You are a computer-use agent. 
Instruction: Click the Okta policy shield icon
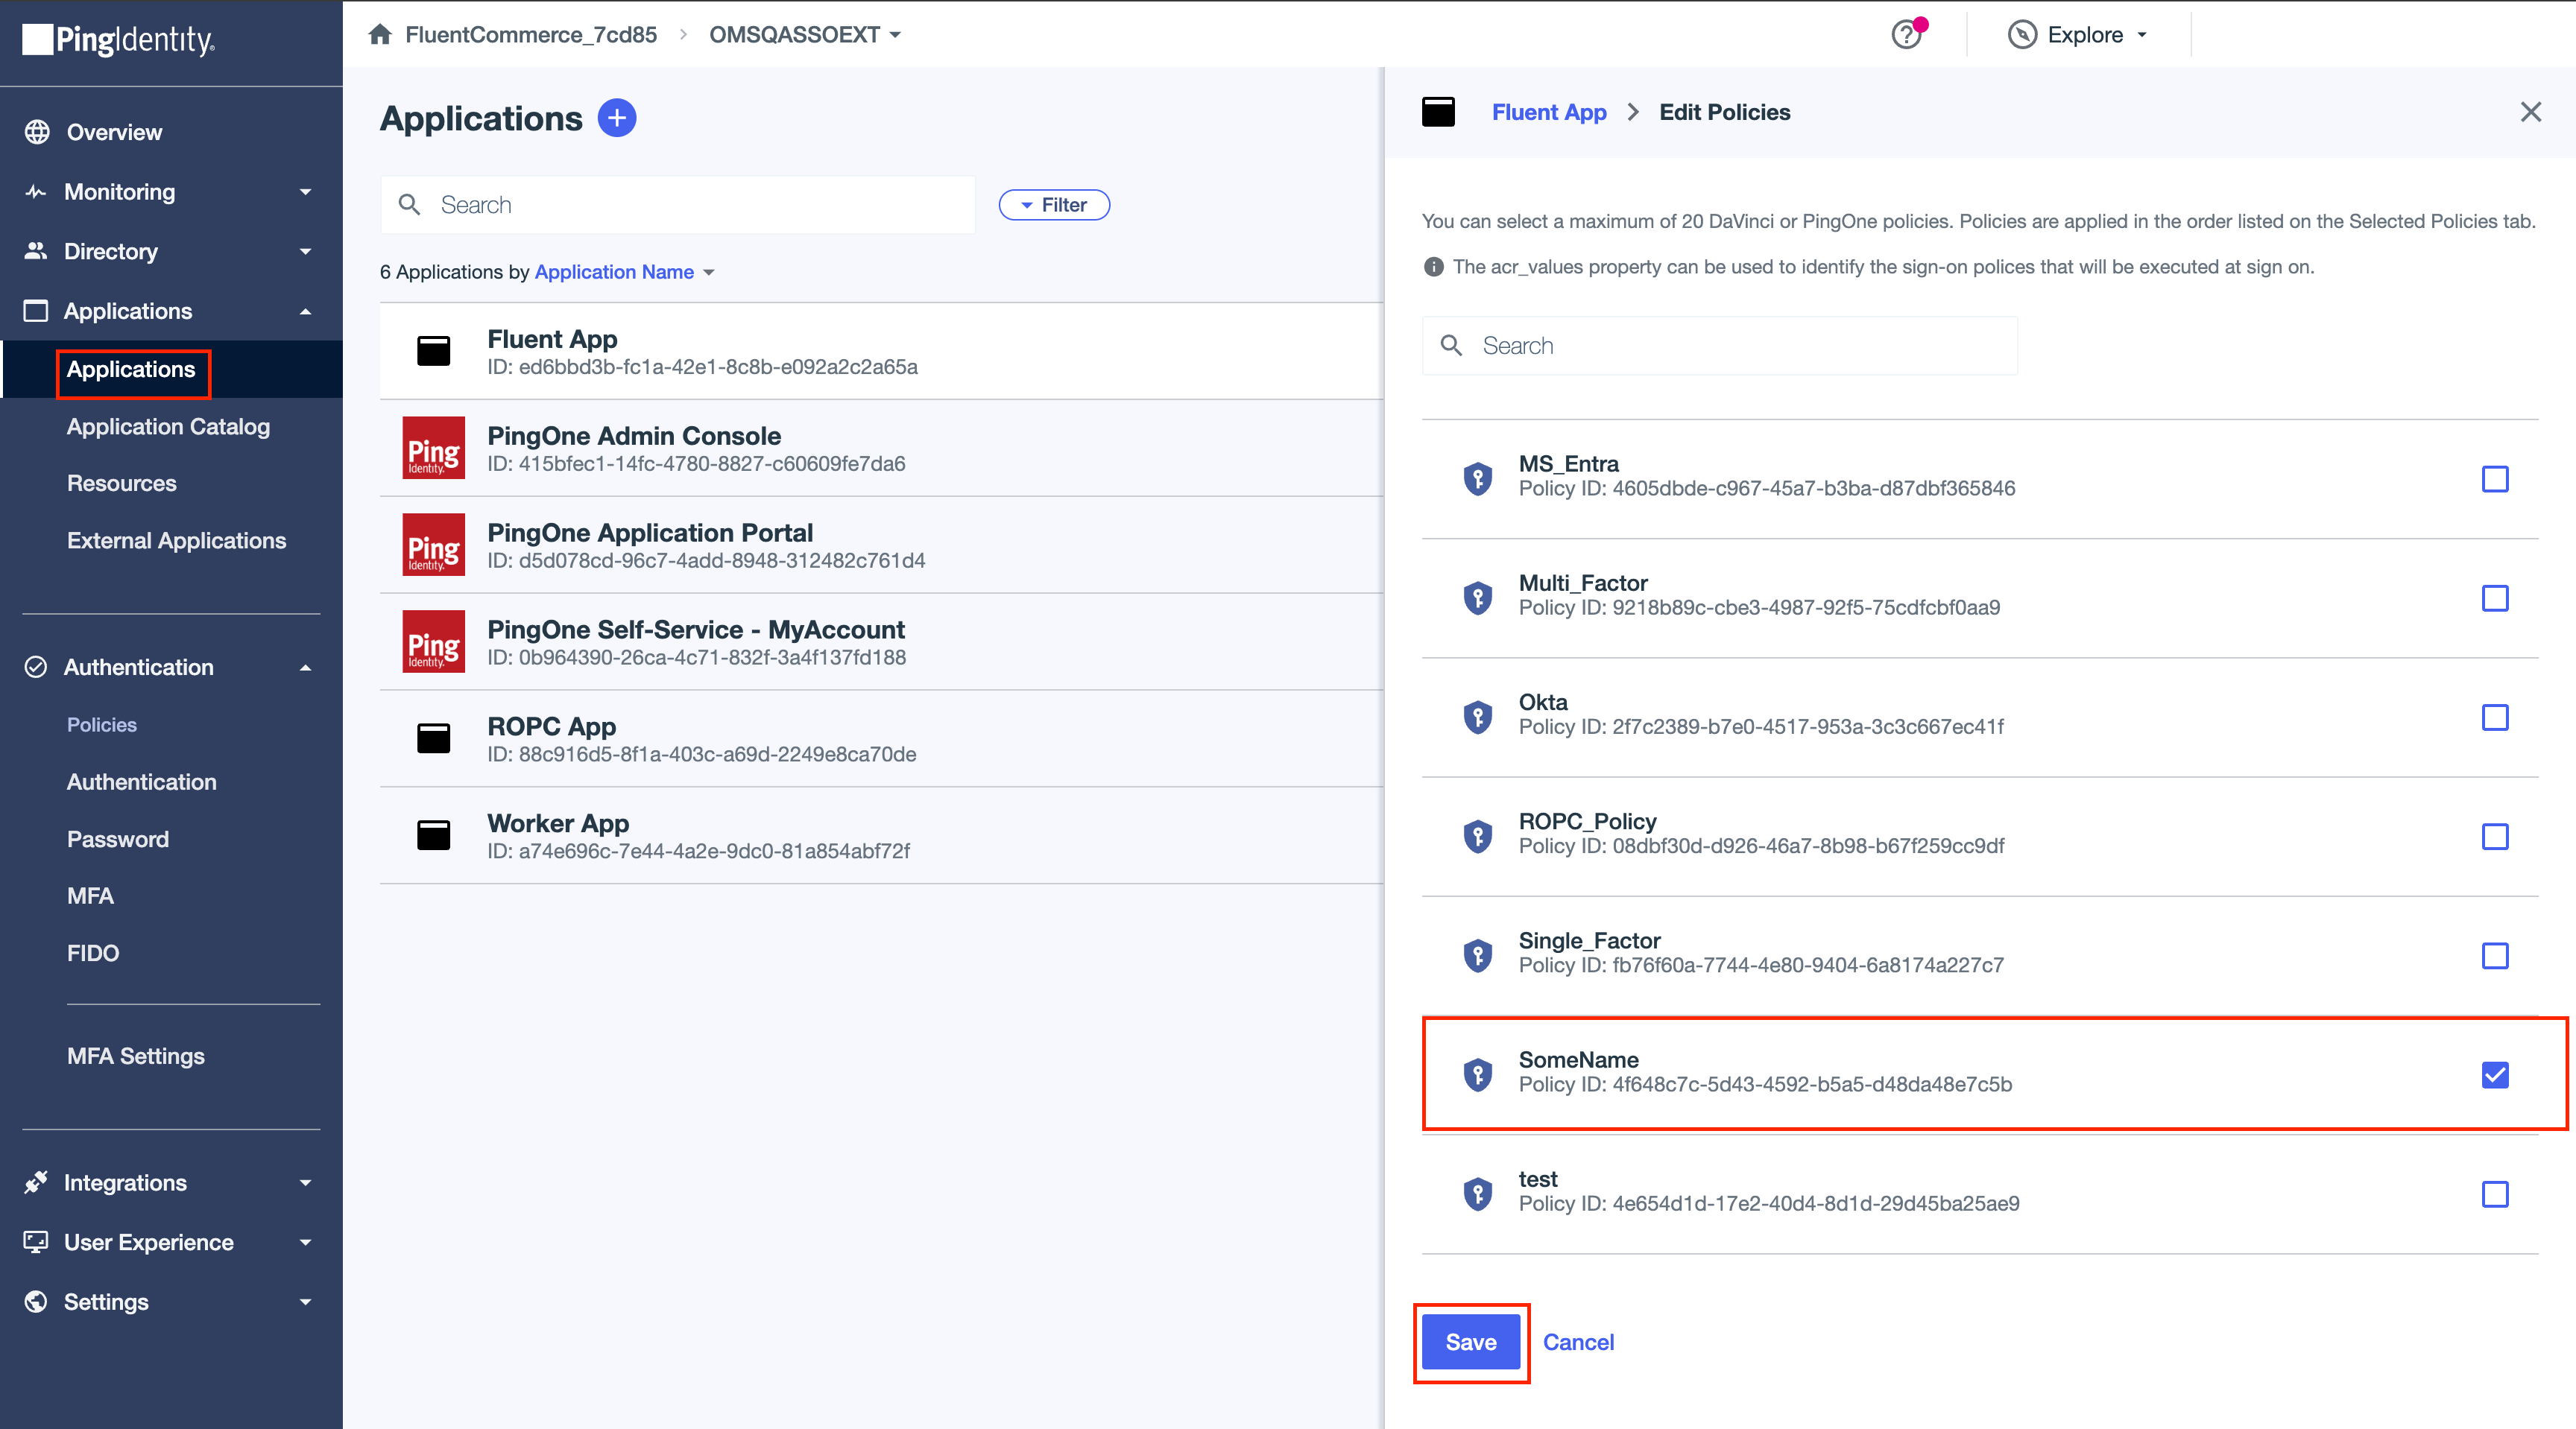pyautogui.click(x=1477, y=717)
